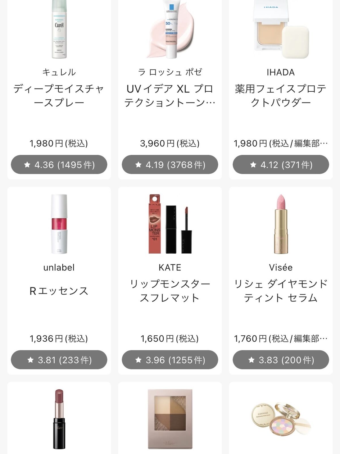Viewport: 340px width, 454px height.
Task: Open the unlabel R Essence bottle image
Action: tap(59, 224)
